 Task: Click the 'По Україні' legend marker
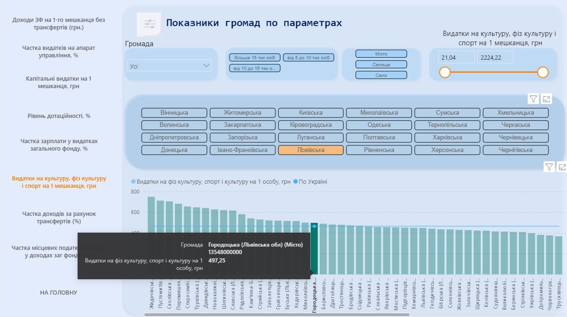[x=296, y=182]
